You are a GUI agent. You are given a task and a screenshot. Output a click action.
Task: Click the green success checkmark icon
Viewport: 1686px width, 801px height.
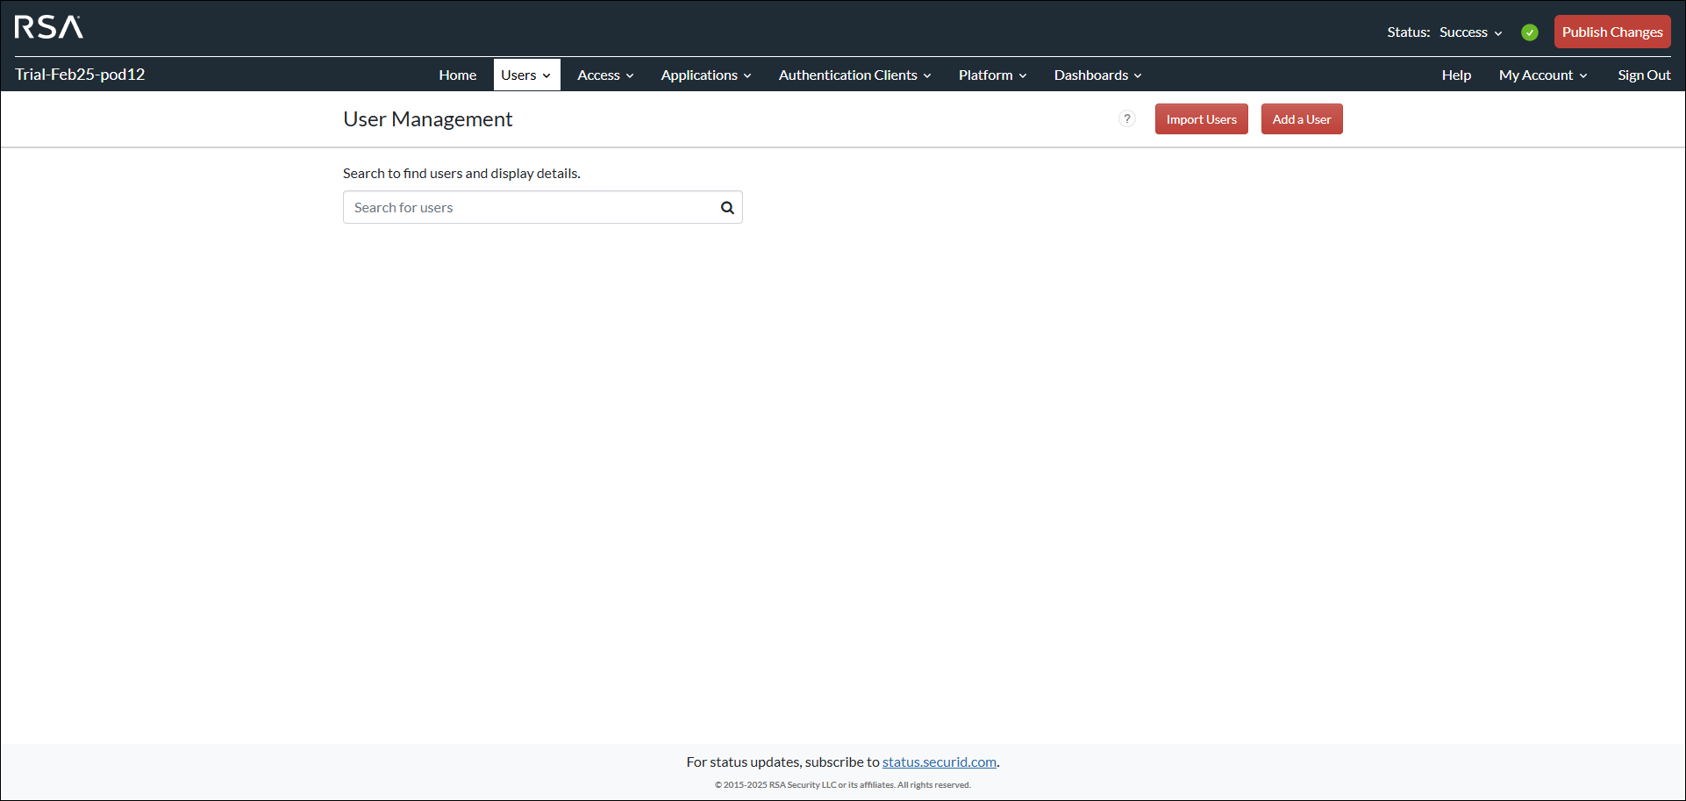point(1530,32)
